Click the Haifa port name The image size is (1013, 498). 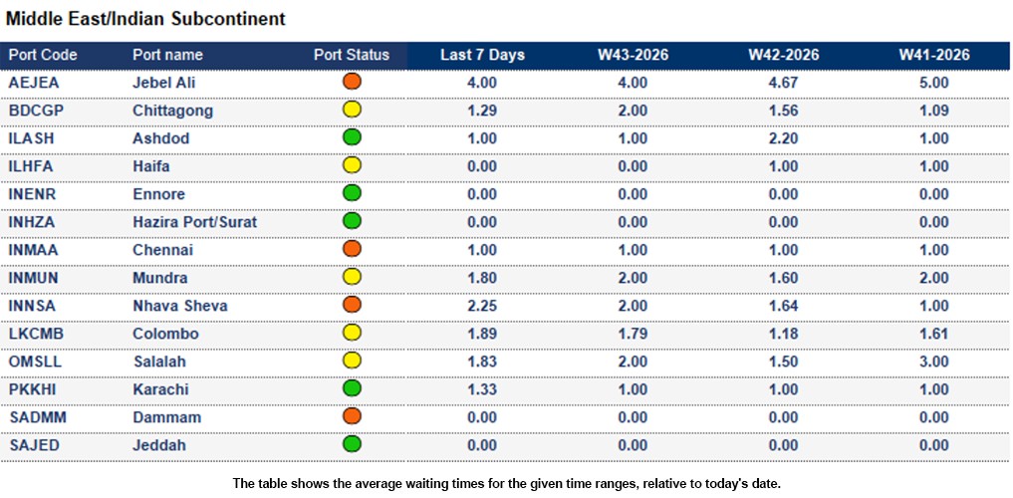pos(151,166)
